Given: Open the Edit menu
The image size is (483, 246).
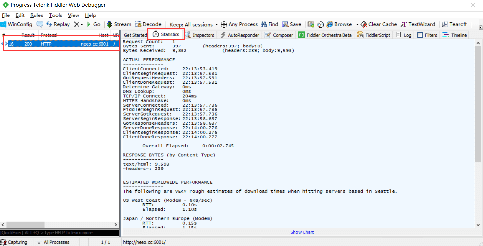Looking at the screenshot, I should pyautogui.click(x=20, y=15).
